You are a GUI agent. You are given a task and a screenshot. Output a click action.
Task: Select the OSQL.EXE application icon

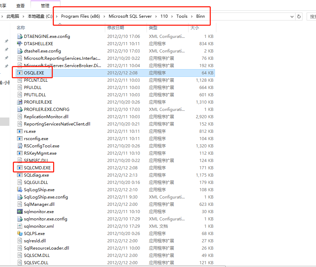click(20, 73)
